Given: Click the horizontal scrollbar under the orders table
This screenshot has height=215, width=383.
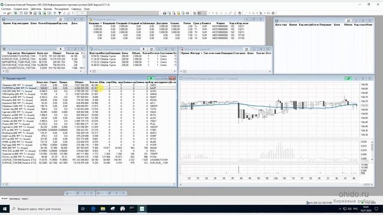Looking at the screenshot, I should coord(133,71).
